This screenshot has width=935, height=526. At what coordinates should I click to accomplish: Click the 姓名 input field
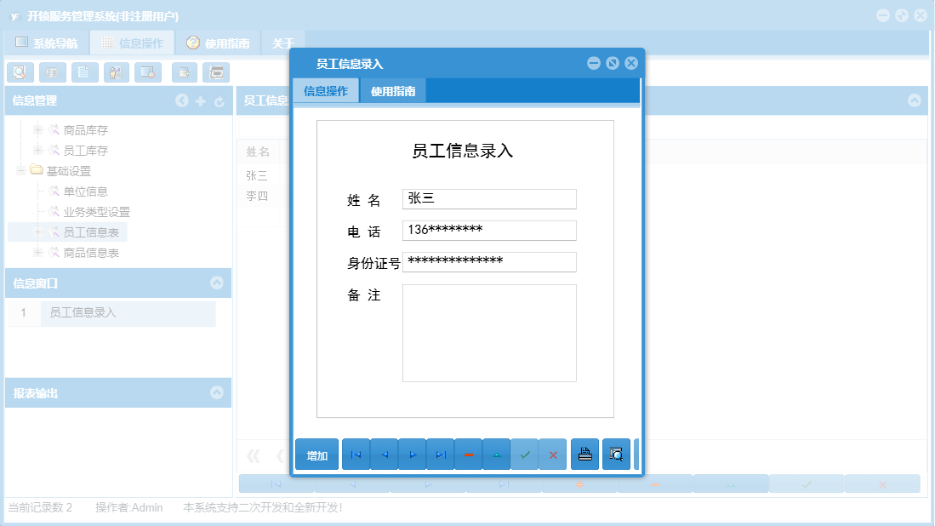(x=489, y=198)
